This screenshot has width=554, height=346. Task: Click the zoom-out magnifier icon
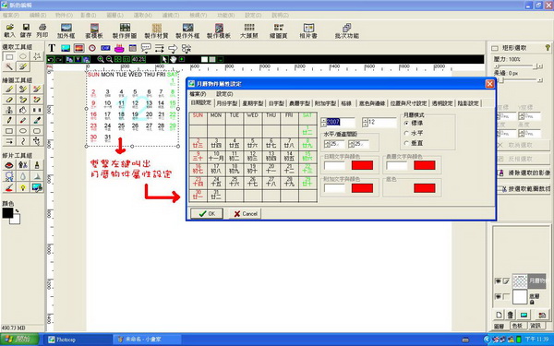[109, 59]
